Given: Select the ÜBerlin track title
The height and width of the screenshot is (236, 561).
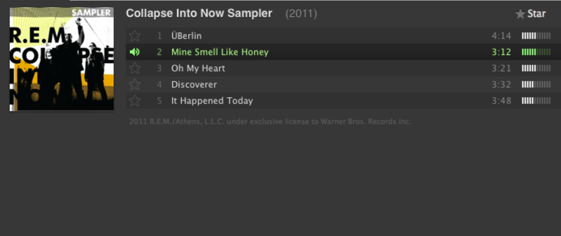Looking at the screenshot, I should pos(186,36).
